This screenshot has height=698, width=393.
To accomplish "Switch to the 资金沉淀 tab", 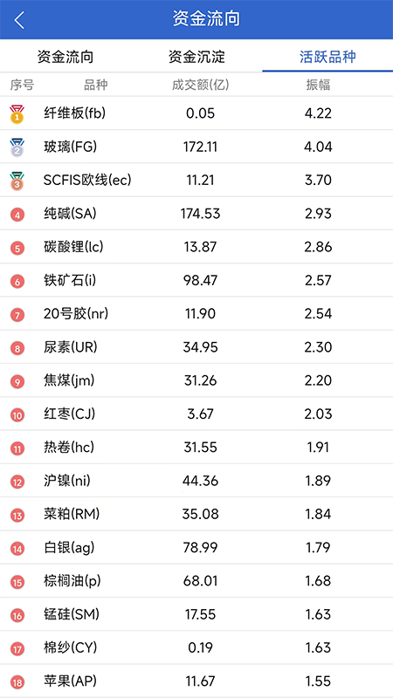I will [196, 57].
